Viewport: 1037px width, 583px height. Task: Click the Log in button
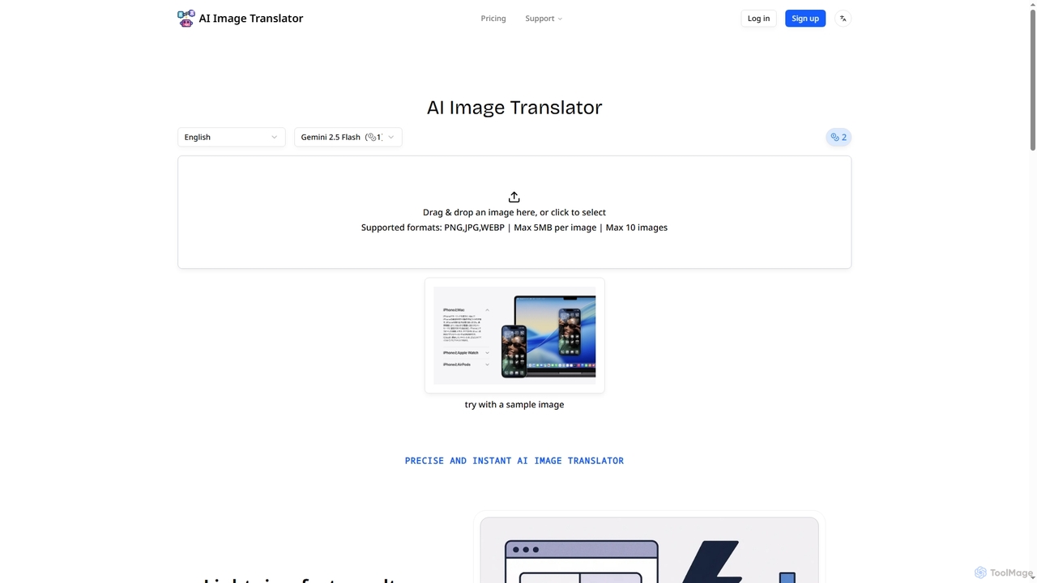point(759,18)
